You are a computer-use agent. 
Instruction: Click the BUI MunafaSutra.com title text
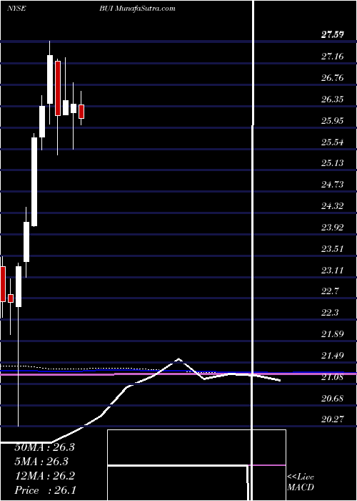click(x=137, y=9)
